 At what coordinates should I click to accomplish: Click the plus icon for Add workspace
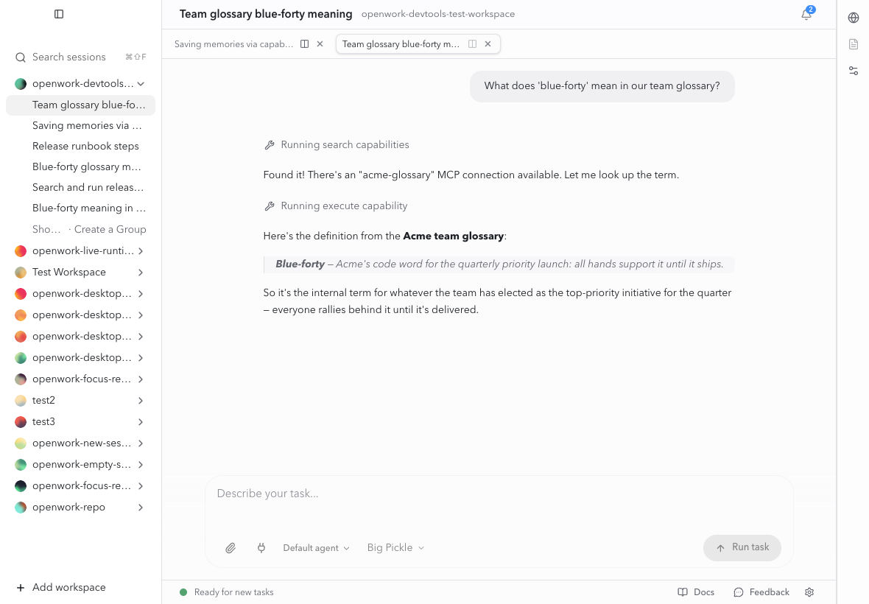click(21, 588)
